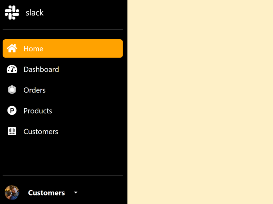Open the Customers nav text link
This screenshot has width=273, height=204.
(41, 131)
